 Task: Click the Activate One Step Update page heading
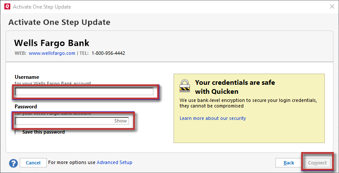tap(59, 22)
